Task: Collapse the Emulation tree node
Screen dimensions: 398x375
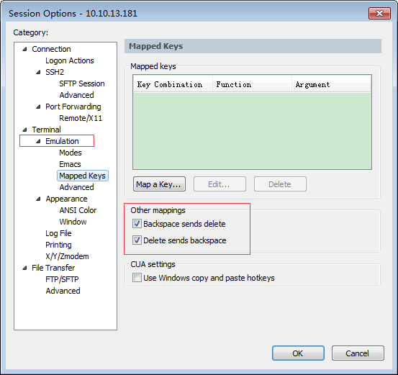Action: tap(38, 141)
